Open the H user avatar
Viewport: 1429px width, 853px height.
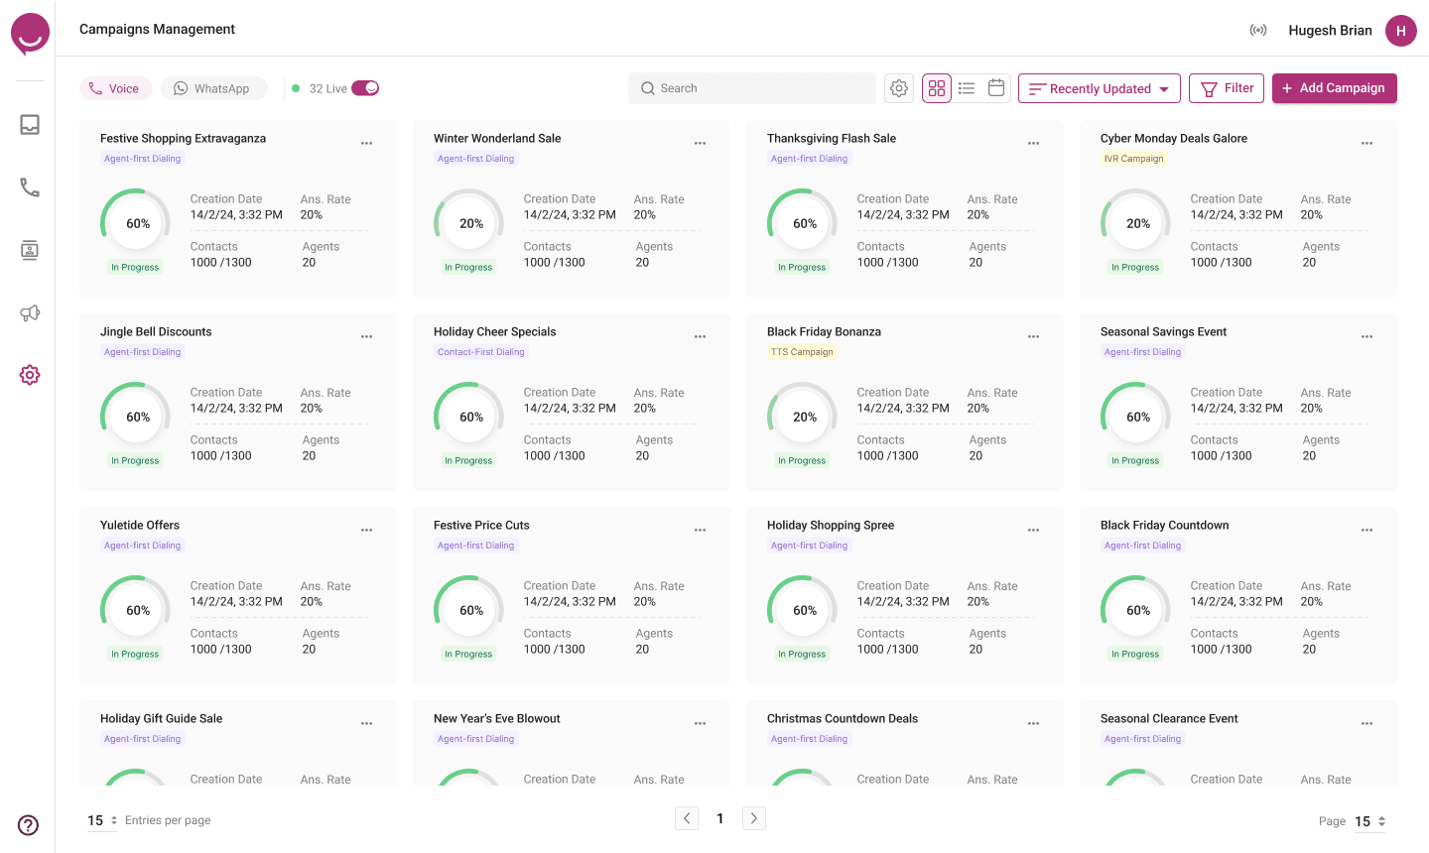tap(1401, 31)
